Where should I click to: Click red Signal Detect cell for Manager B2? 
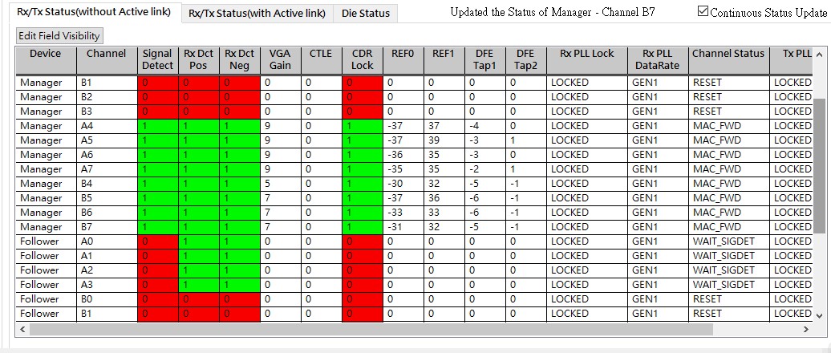click(158, 97)
